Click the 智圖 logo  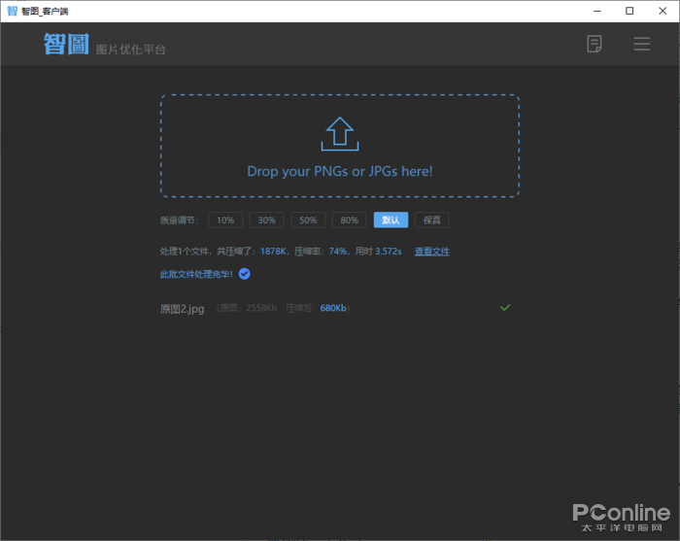pos(66,44)
